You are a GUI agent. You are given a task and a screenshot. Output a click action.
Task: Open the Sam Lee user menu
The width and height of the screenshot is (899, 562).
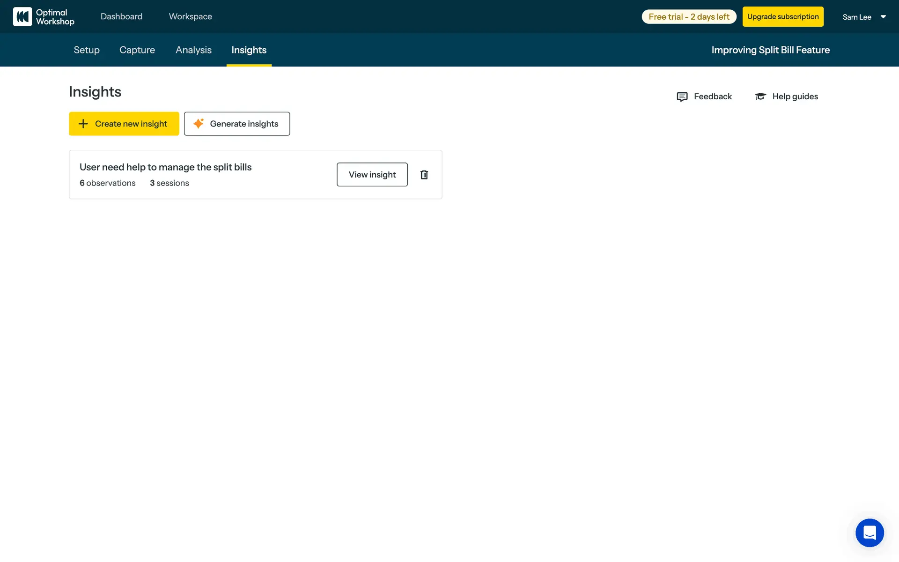tap(857, 17)
